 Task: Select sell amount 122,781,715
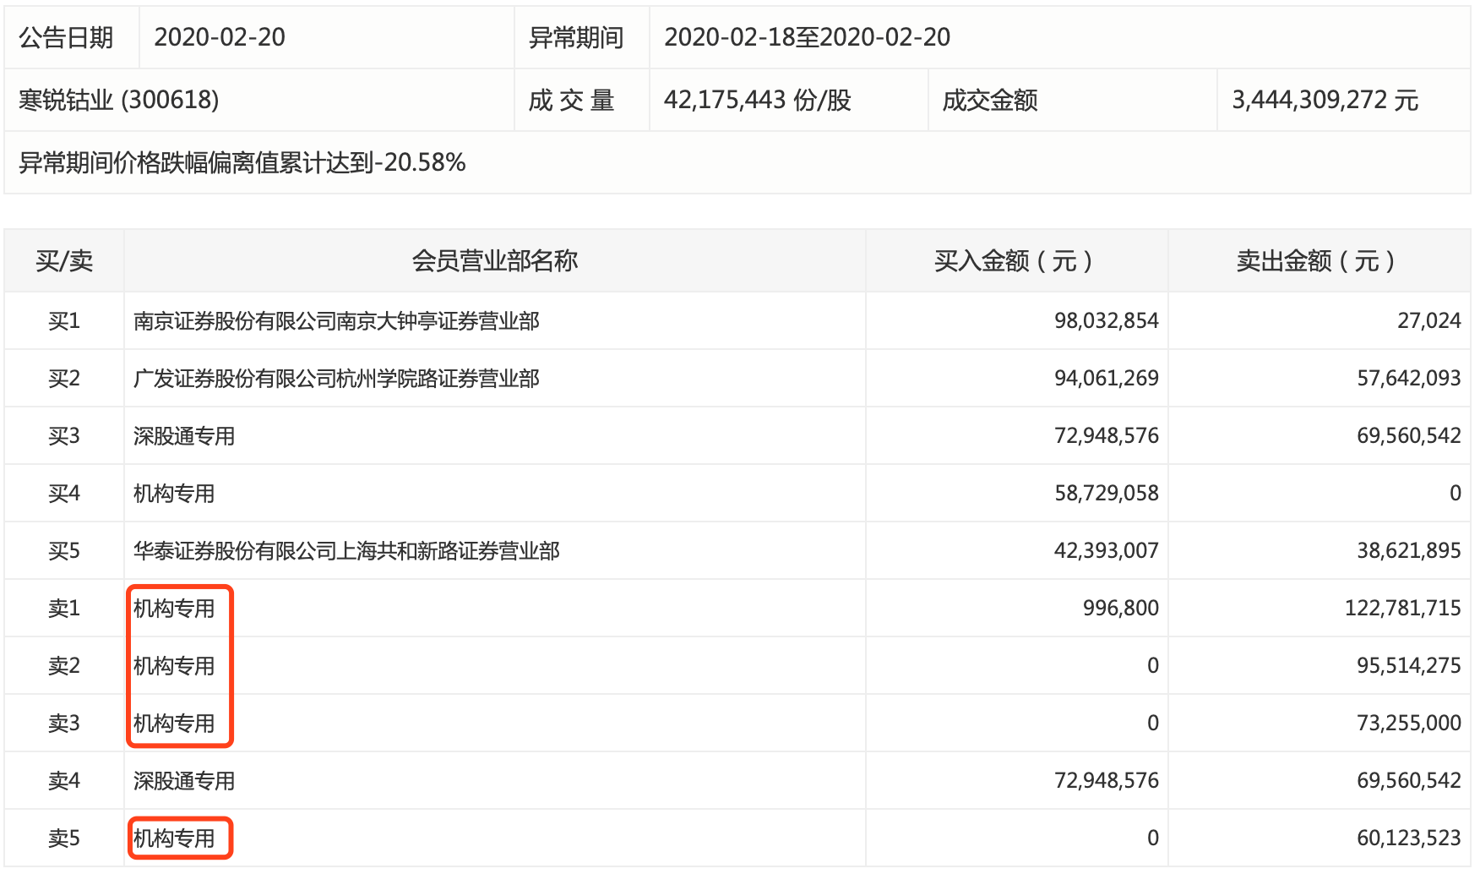point(1403,608)
